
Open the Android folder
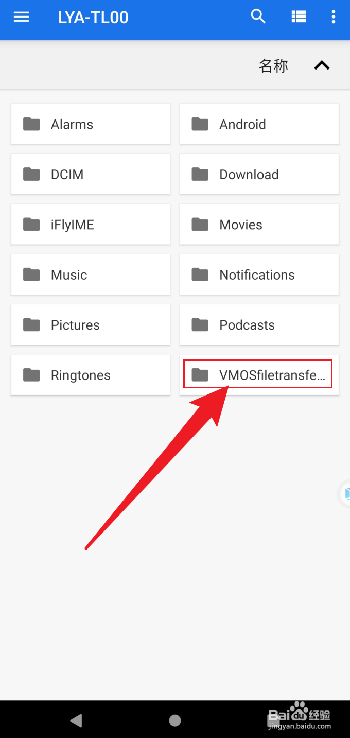tap(259, 124)
